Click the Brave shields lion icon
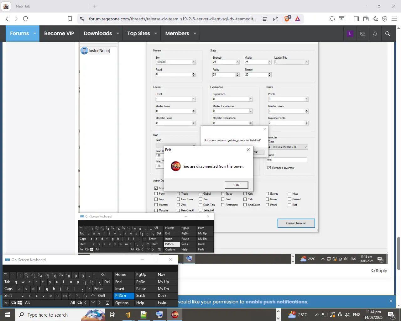Screen dimensions: 401x321 click(x=287, y=19)
